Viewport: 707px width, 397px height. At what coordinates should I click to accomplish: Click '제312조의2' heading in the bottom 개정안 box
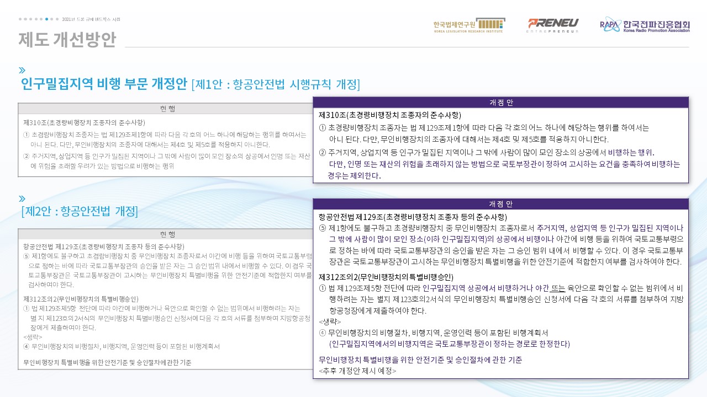point(386,277)
